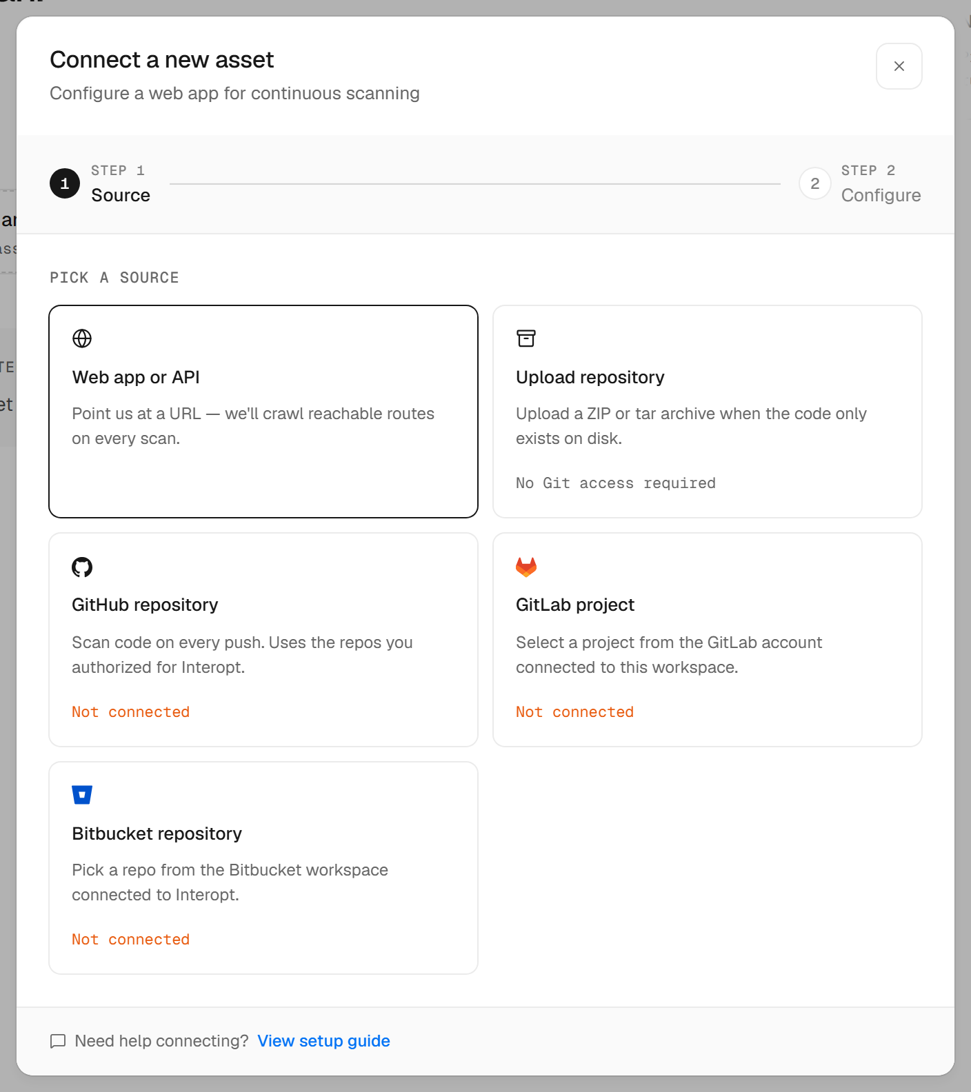The width and height of the screenshot is (971, 1092).
Task: Click the archive box icon on Upload repository
Action: click(x=526, y=338)
